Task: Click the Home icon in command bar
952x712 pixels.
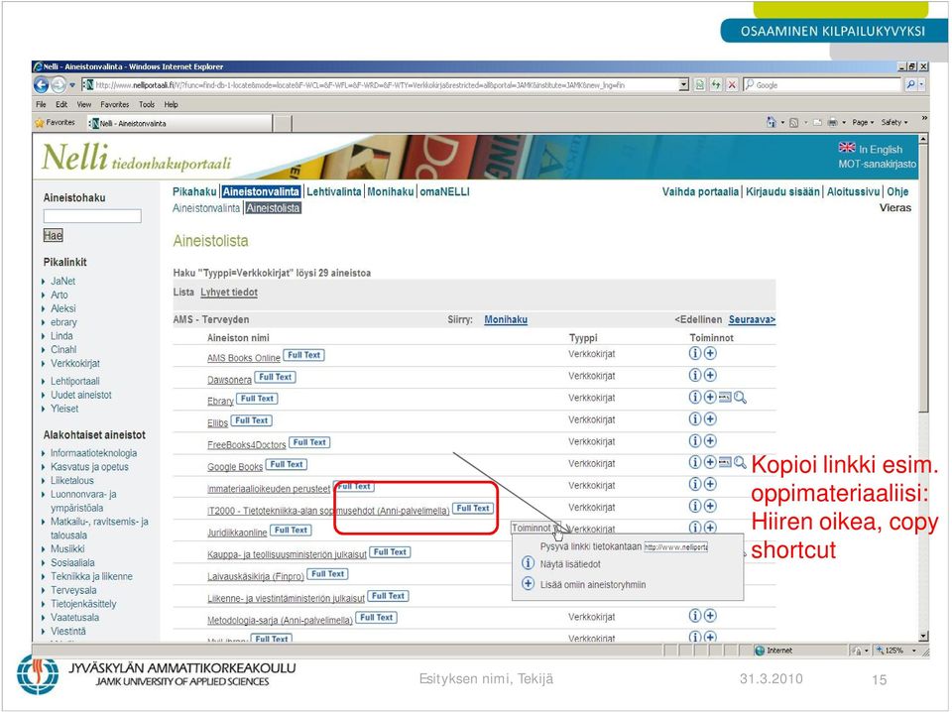Action: pyautogui.click(x=772, y=122)
